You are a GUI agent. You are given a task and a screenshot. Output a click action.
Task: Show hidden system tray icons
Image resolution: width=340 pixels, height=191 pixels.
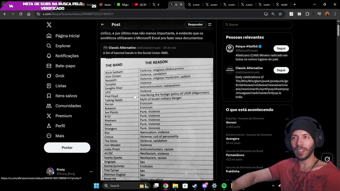coord(273,186)
